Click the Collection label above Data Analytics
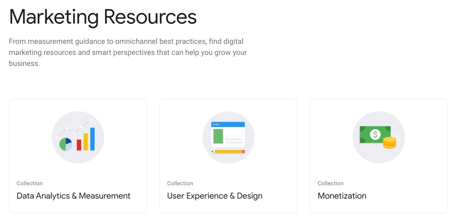This screenshot has width=453, height=218. [x=29, y=183]
